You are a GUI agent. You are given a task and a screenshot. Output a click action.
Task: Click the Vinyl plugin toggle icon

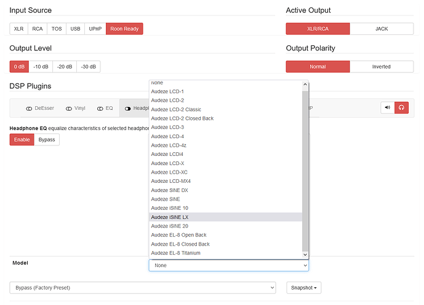[x=69, y=109]
